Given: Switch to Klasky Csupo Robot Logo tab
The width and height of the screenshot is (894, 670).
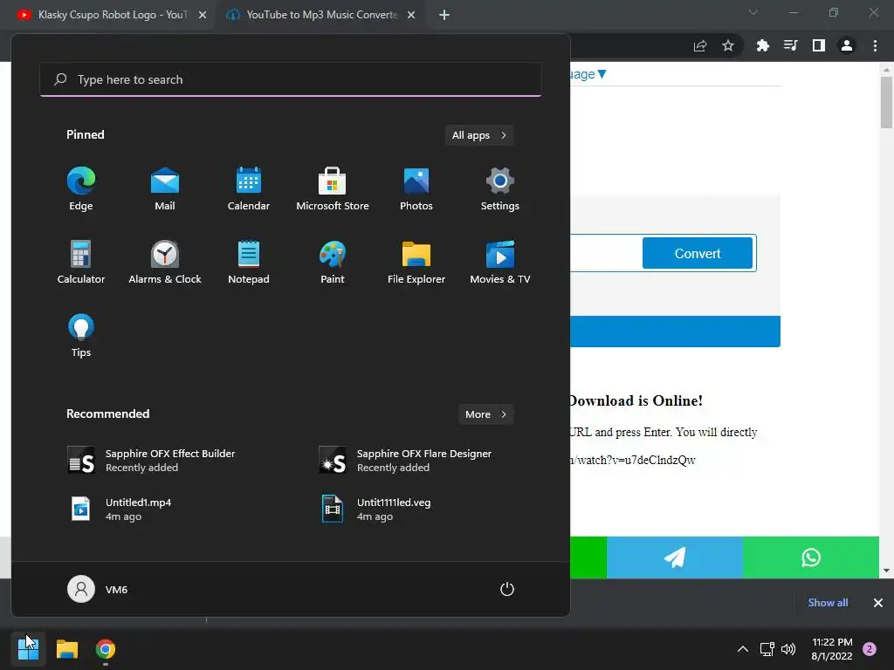Looking at the screenshot, I should click(108, 15).
